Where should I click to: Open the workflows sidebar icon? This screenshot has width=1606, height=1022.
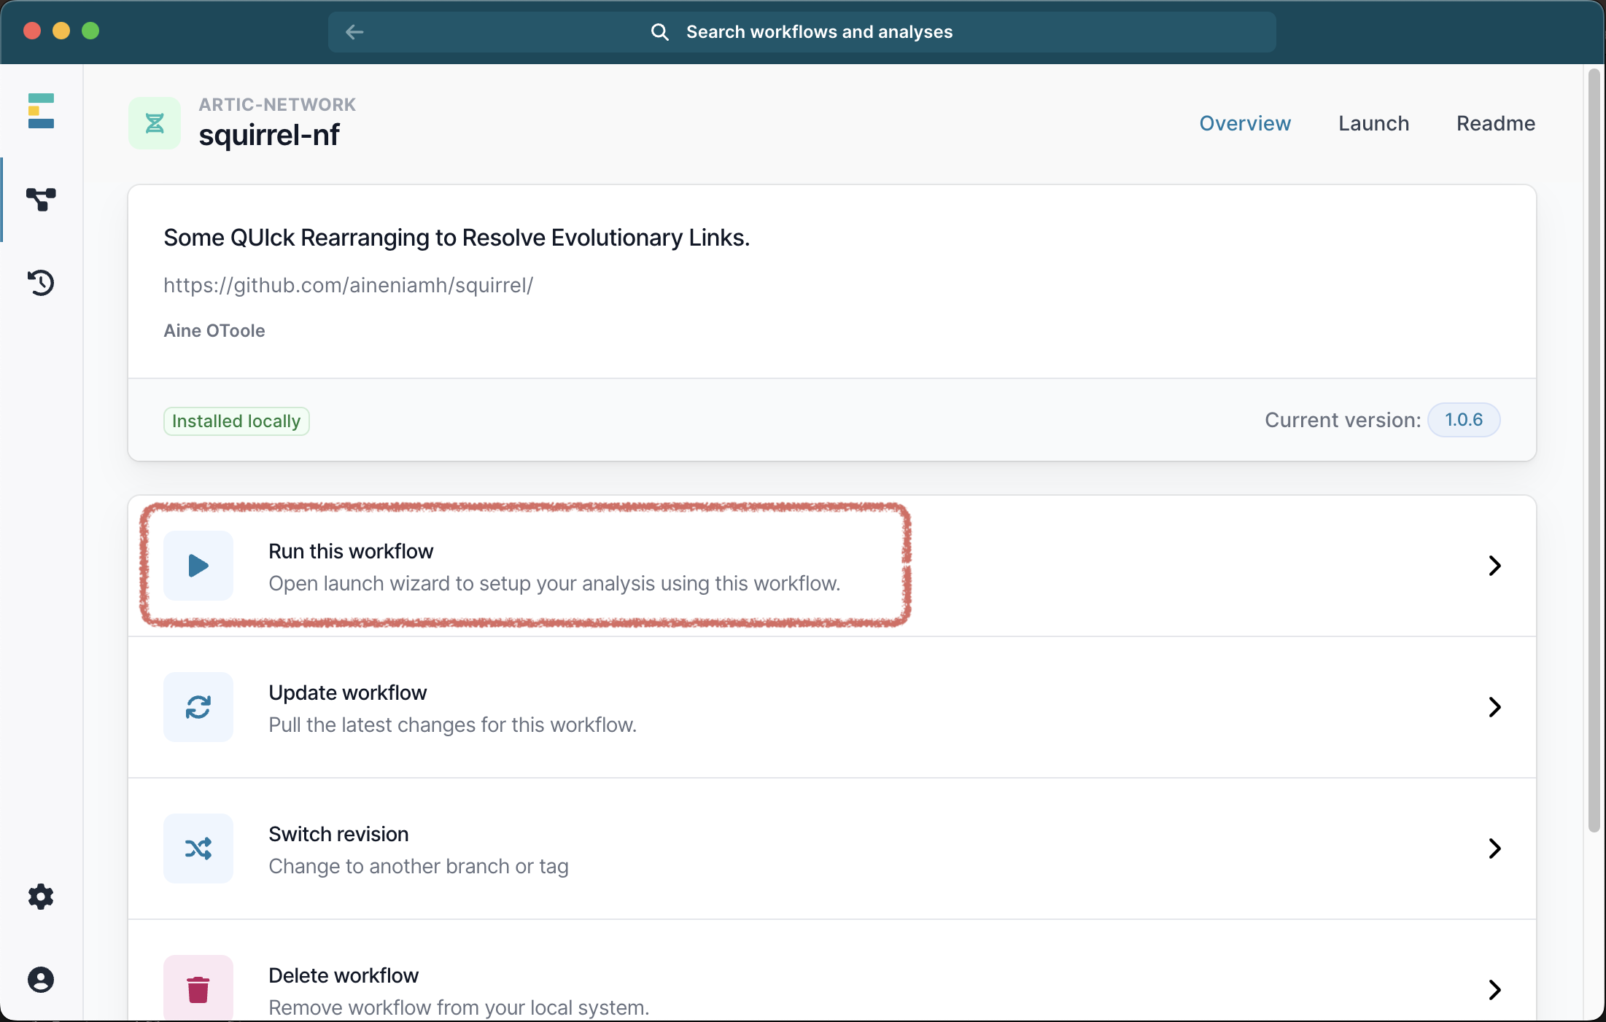[41, 199]
